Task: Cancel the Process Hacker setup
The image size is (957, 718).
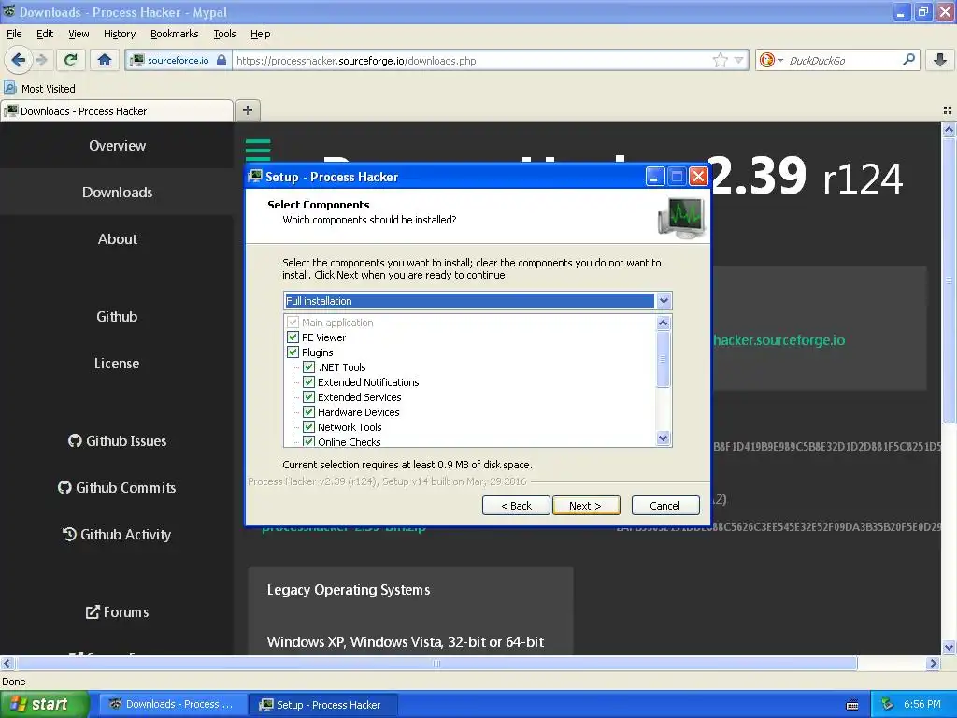Action: 665,506
